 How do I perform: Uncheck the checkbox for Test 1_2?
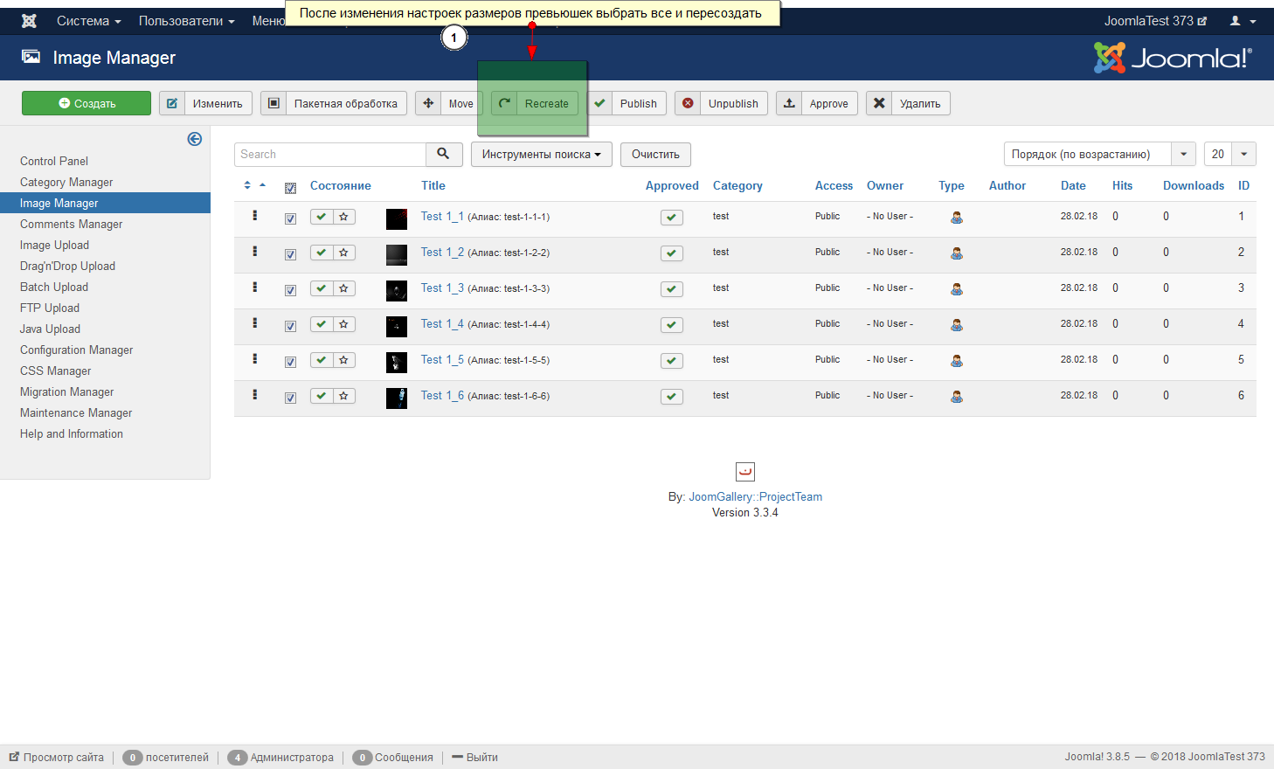tap(291, 254)
